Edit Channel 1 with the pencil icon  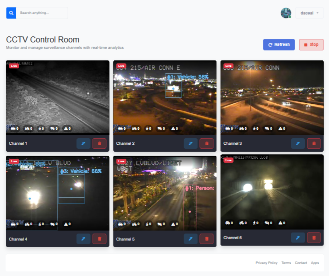[x=83, y=143]
